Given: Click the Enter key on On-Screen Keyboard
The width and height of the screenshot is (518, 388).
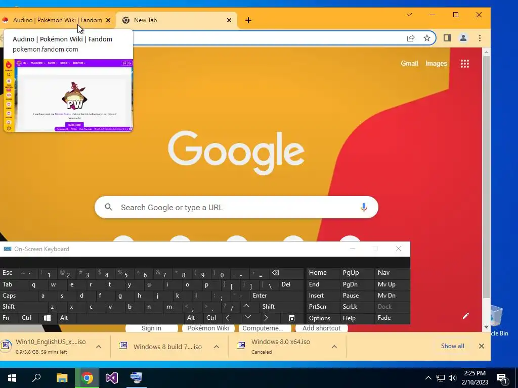Looking at the screenshot, I should pos(277,296).
